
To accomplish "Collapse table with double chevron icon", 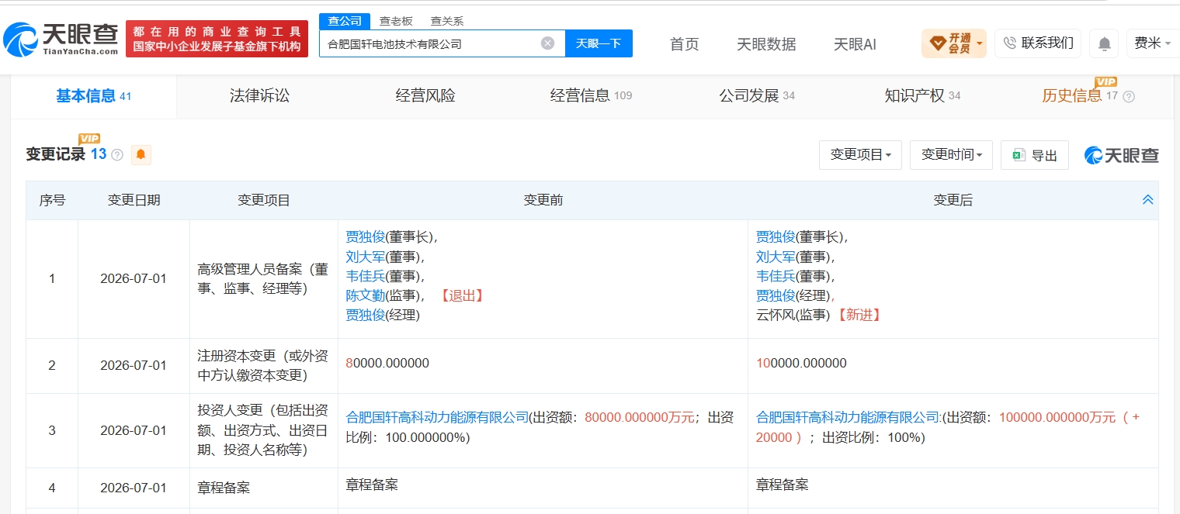I will pyautogui.click(x=1147, y=200).
